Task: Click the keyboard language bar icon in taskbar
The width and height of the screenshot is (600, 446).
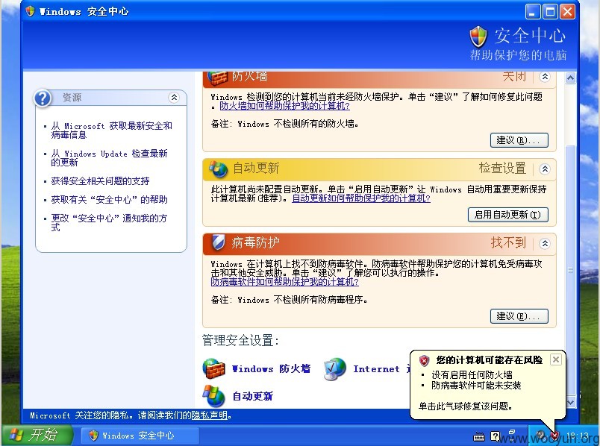Action: 478,436
